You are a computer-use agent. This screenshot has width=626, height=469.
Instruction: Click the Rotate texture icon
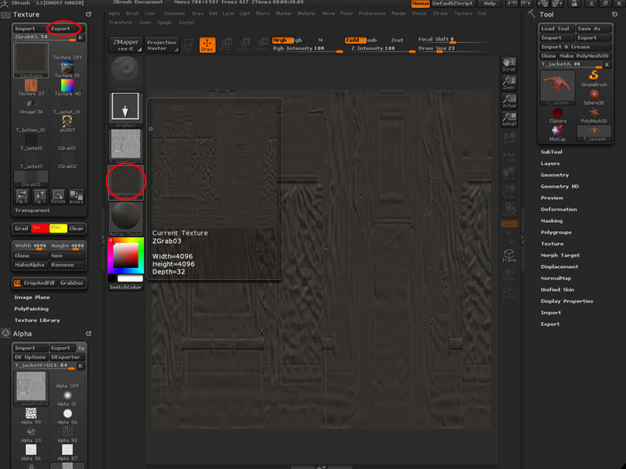[58, 196]
